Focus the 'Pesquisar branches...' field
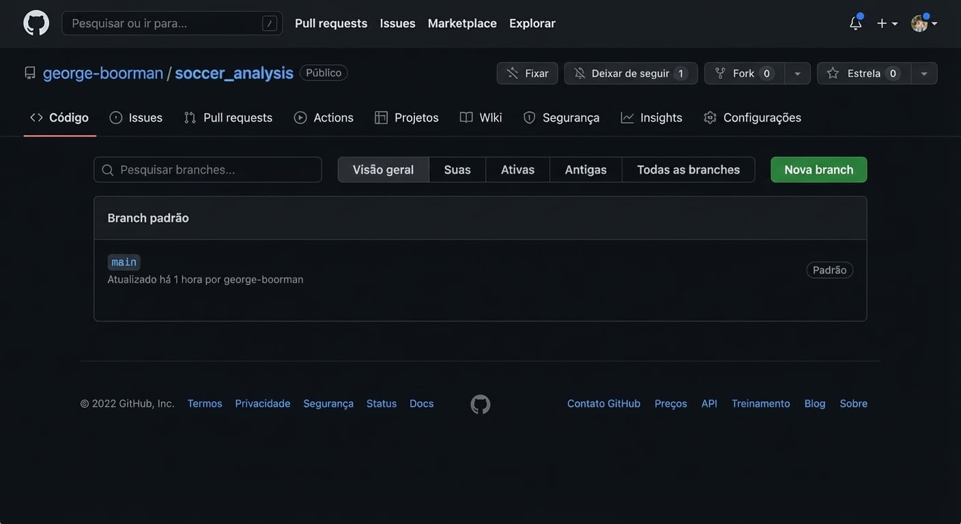The width and height of the screenshot is (961, 524). point(207,170)
